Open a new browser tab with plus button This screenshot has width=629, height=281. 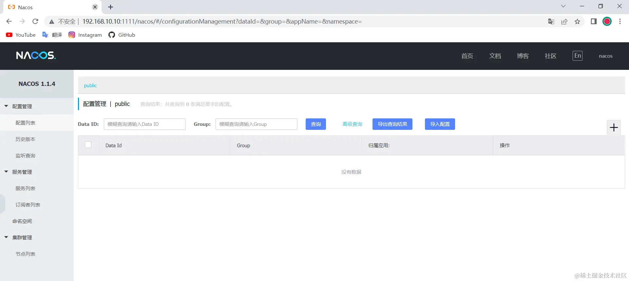point(110,7)
